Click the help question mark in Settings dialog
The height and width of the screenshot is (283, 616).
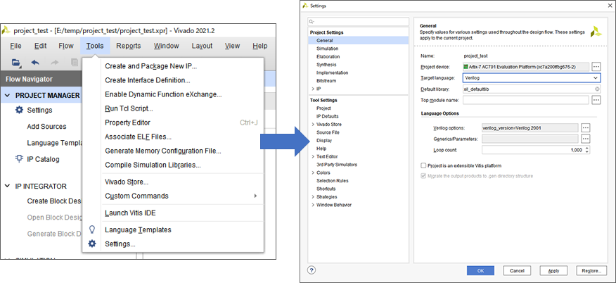(x=311, y=270)
